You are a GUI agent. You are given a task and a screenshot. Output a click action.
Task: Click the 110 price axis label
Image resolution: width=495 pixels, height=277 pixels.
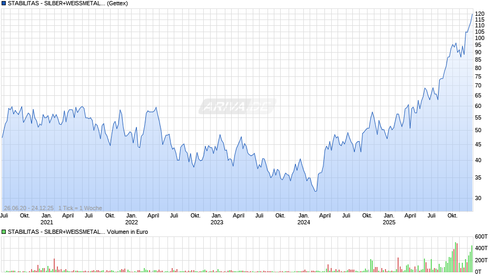(x=480, y=26)
